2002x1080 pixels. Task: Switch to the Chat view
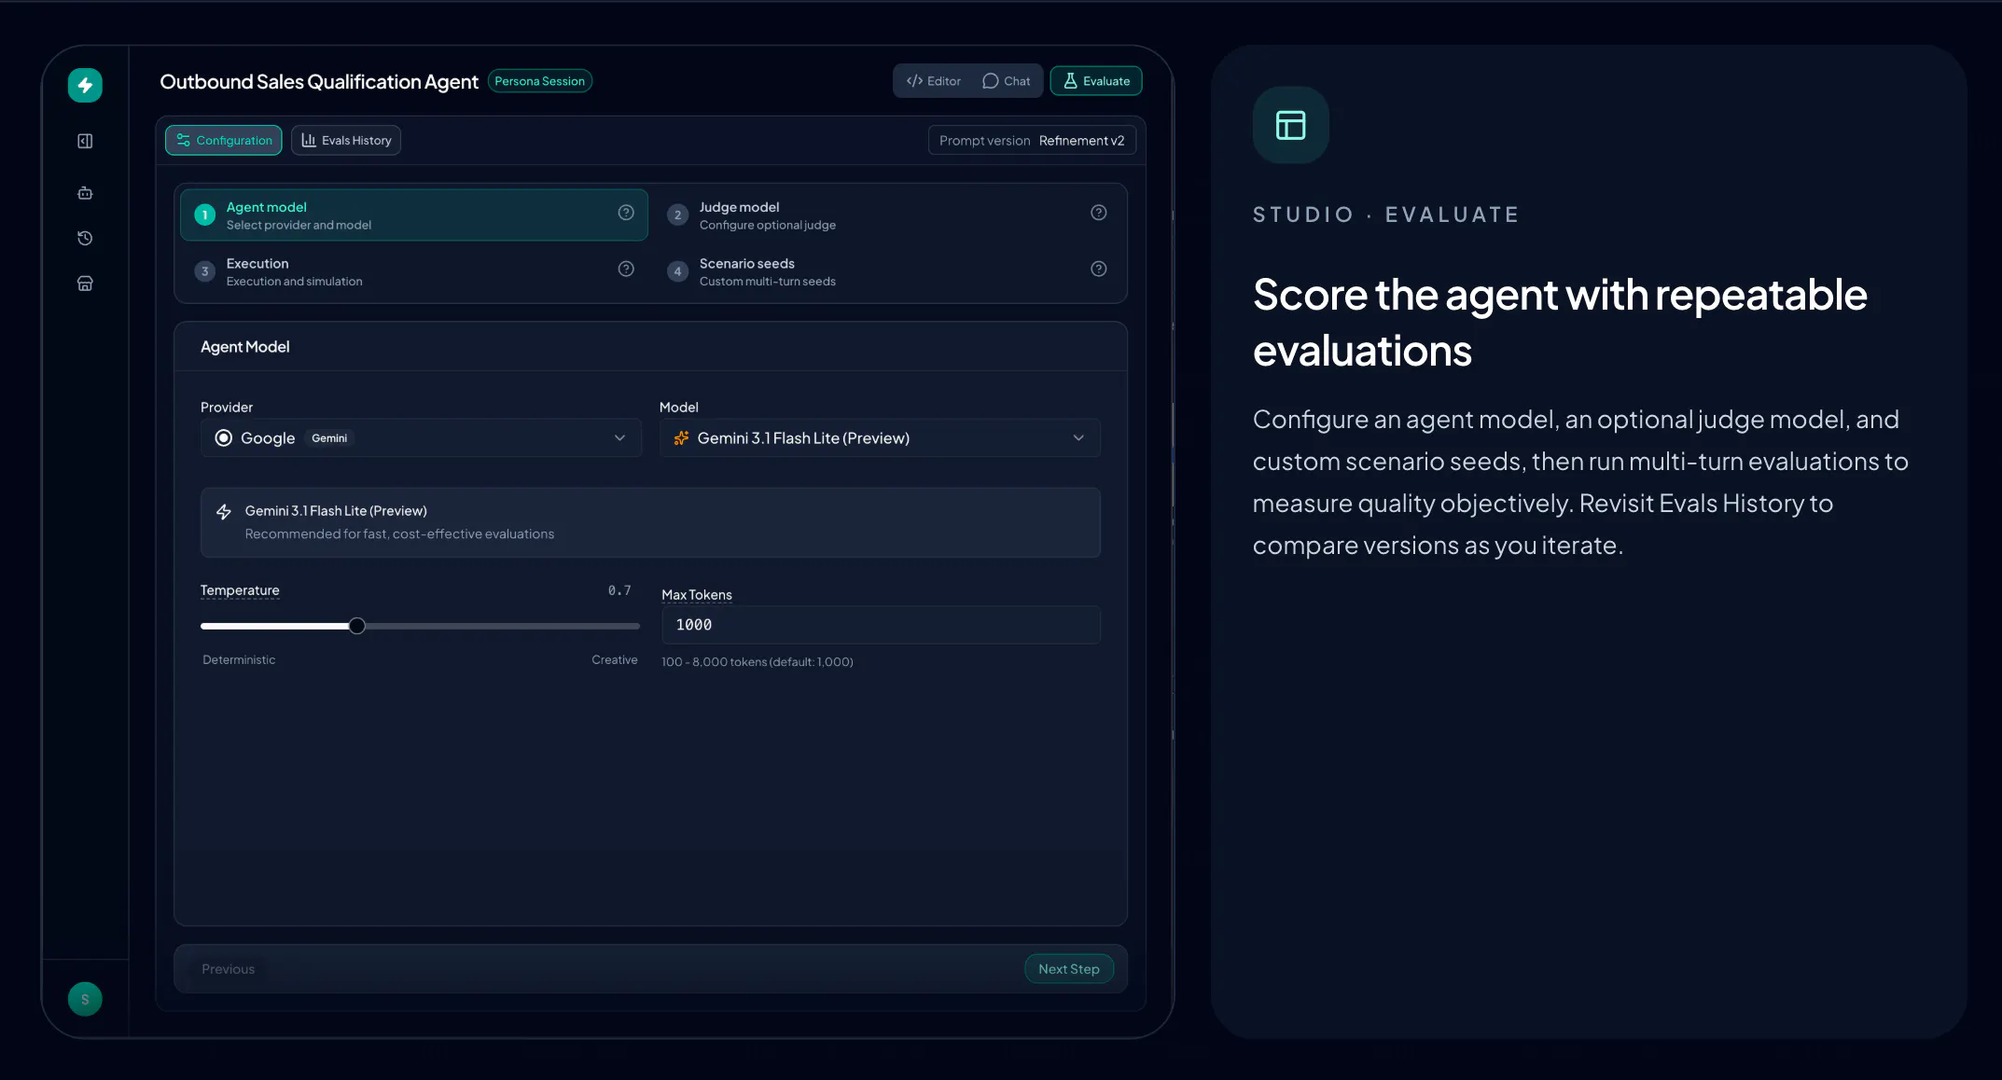(x=1007, y=81)
